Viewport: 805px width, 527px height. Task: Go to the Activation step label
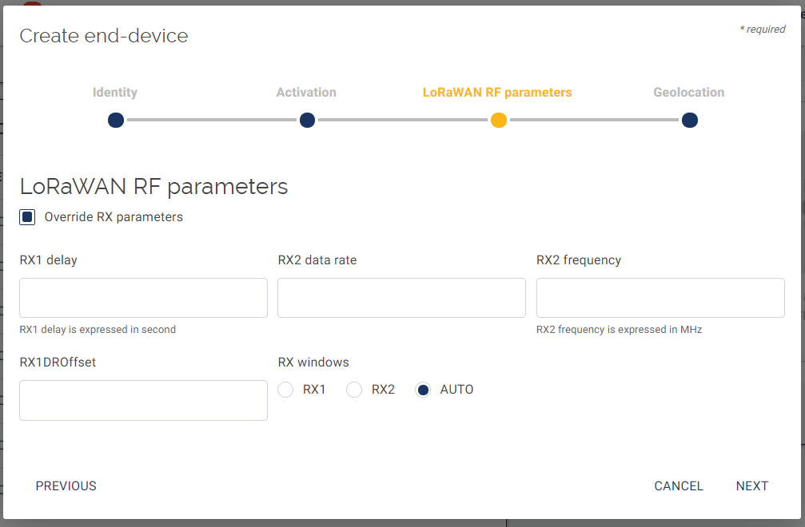306,93
